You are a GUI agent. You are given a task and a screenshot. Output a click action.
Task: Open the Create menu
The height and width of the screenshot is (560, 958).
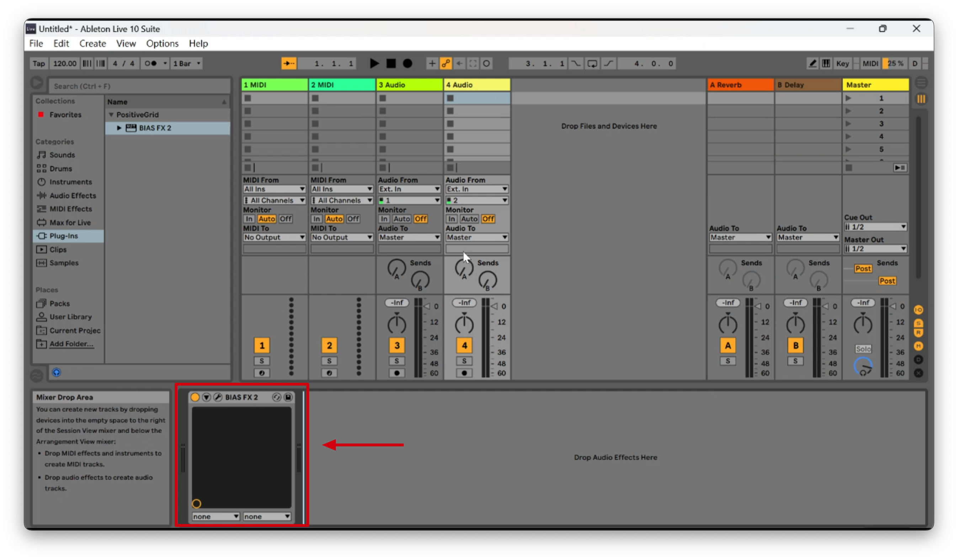coord(92,43)
